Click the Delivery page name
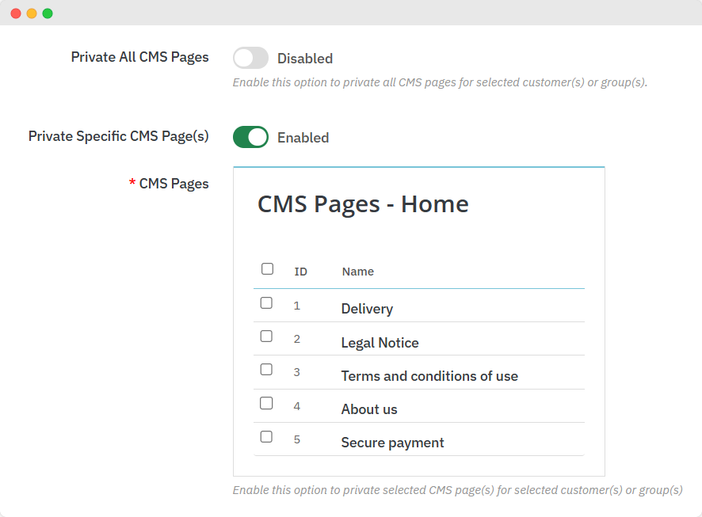702x517 pixels. pos(367,309)
